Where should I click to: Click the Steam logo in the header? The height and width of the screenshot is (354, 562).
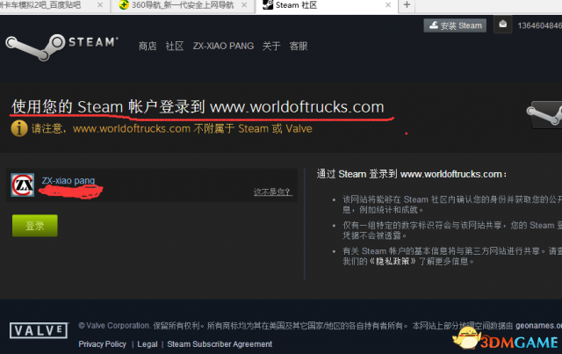pos(61,47)
